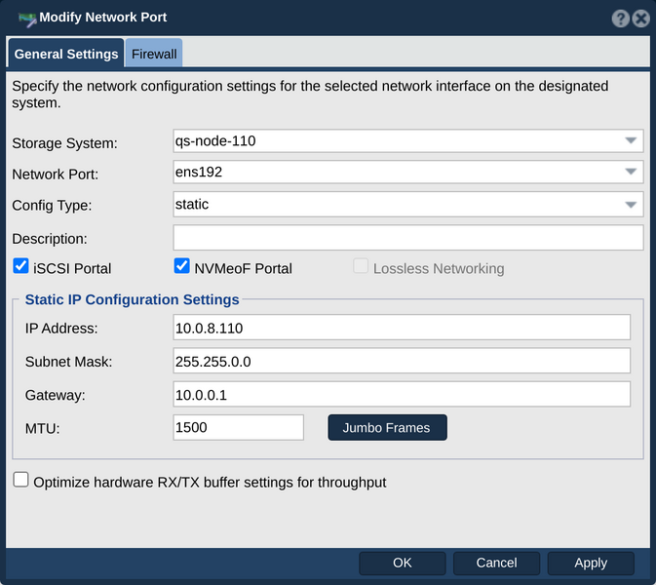The height and width of the screenshot is (585, 656).
Task: Open the help question mark icon
Action: pyautogui.click(x=621, y=19)
